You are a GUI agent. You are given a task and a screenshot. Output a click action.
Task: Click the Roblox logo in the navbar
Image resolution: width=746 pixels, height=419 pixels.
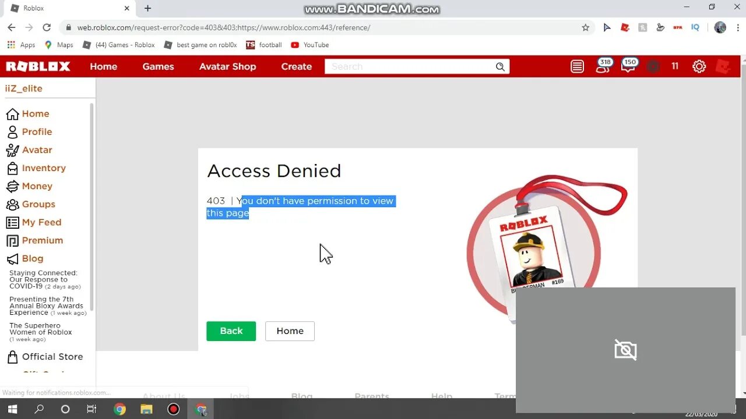click(38, 66)
